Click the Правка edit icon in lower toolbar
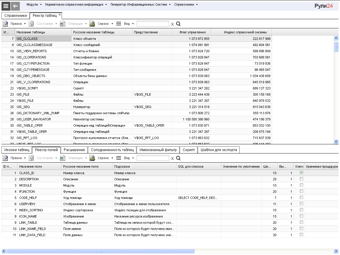This screenshot has height=255, width=340. (x=5, y=158)
